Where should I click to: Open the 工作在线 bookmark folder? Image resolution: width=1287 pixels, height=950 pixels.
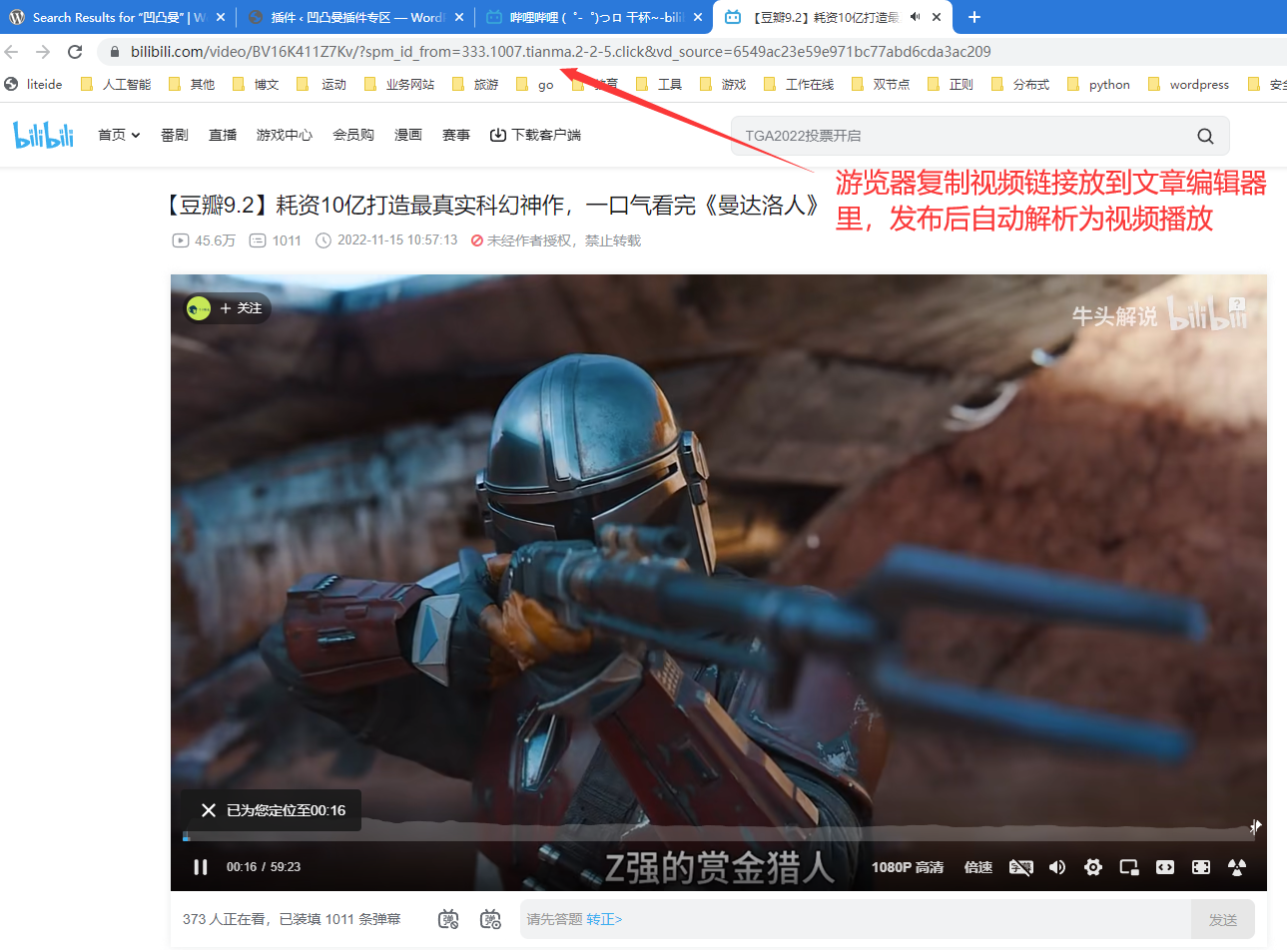tap(799, 85)
